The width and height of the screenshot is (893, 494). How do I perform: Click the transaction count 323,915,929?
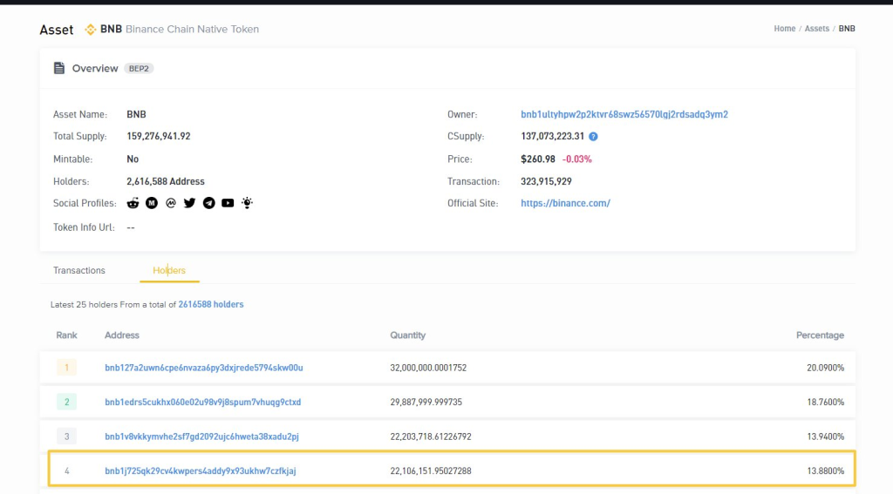pyautogui.click(x=546, y=181)
